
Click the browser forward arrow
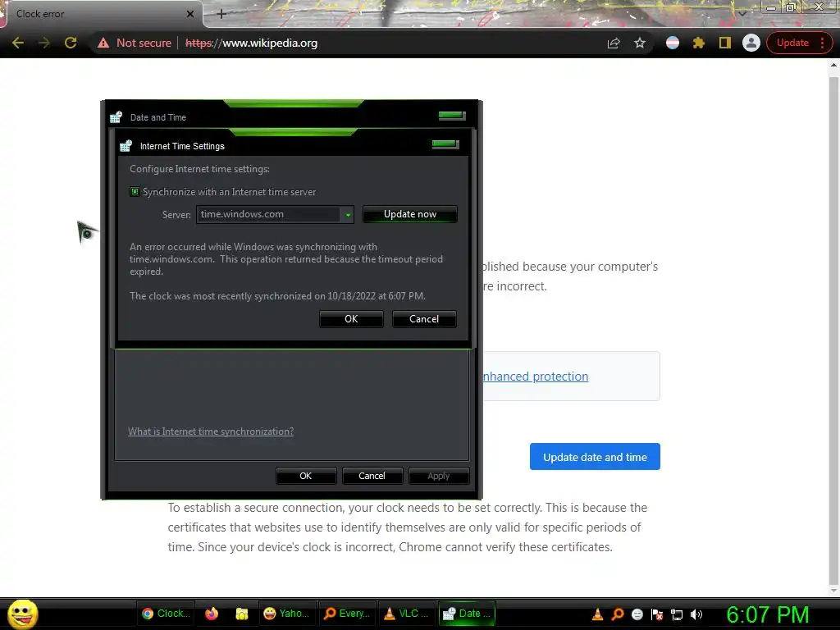pyautogui.click(x=44, y=43)
